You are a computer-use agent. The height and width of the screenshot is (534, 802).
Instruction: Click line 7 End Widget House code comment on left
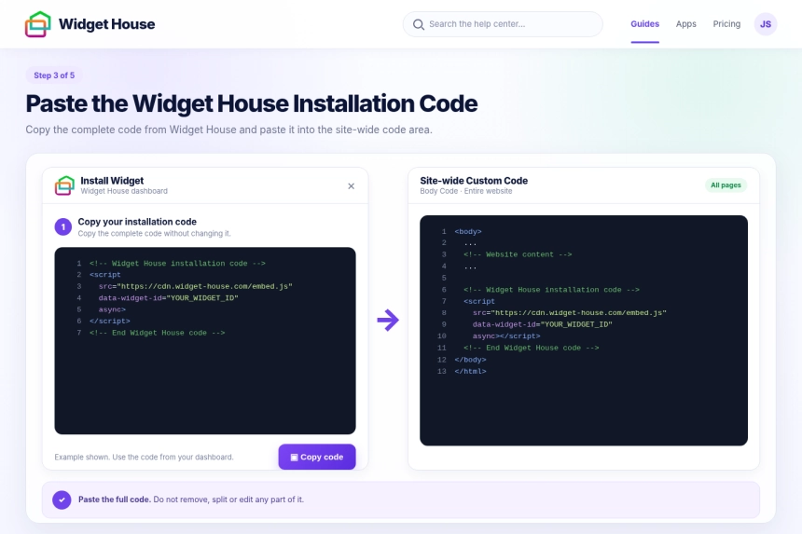pos(157,333)
